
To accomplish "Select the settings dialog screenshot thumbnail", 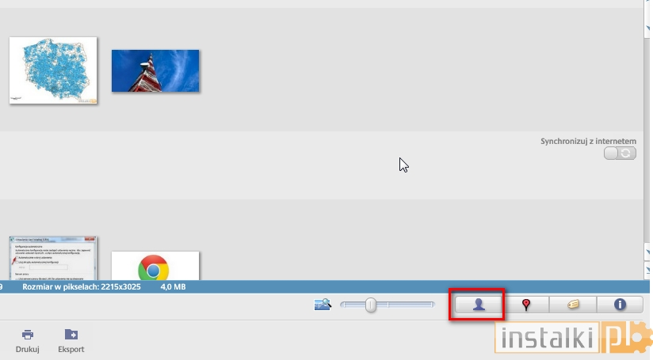I will coord(53,258).
